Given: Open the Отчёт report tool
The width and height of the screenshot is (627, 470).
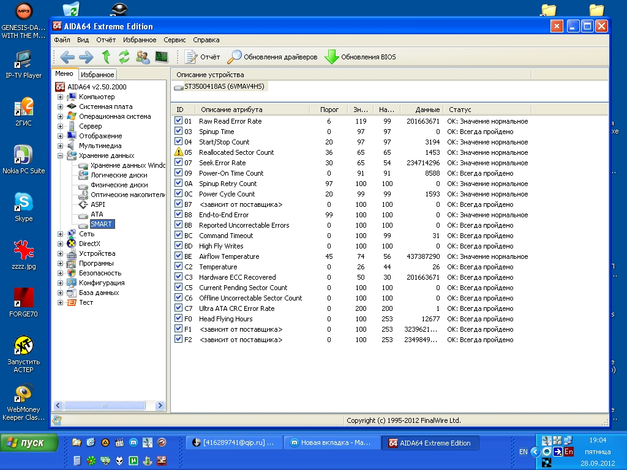Looking at the screenshot, I should point(202,57).
